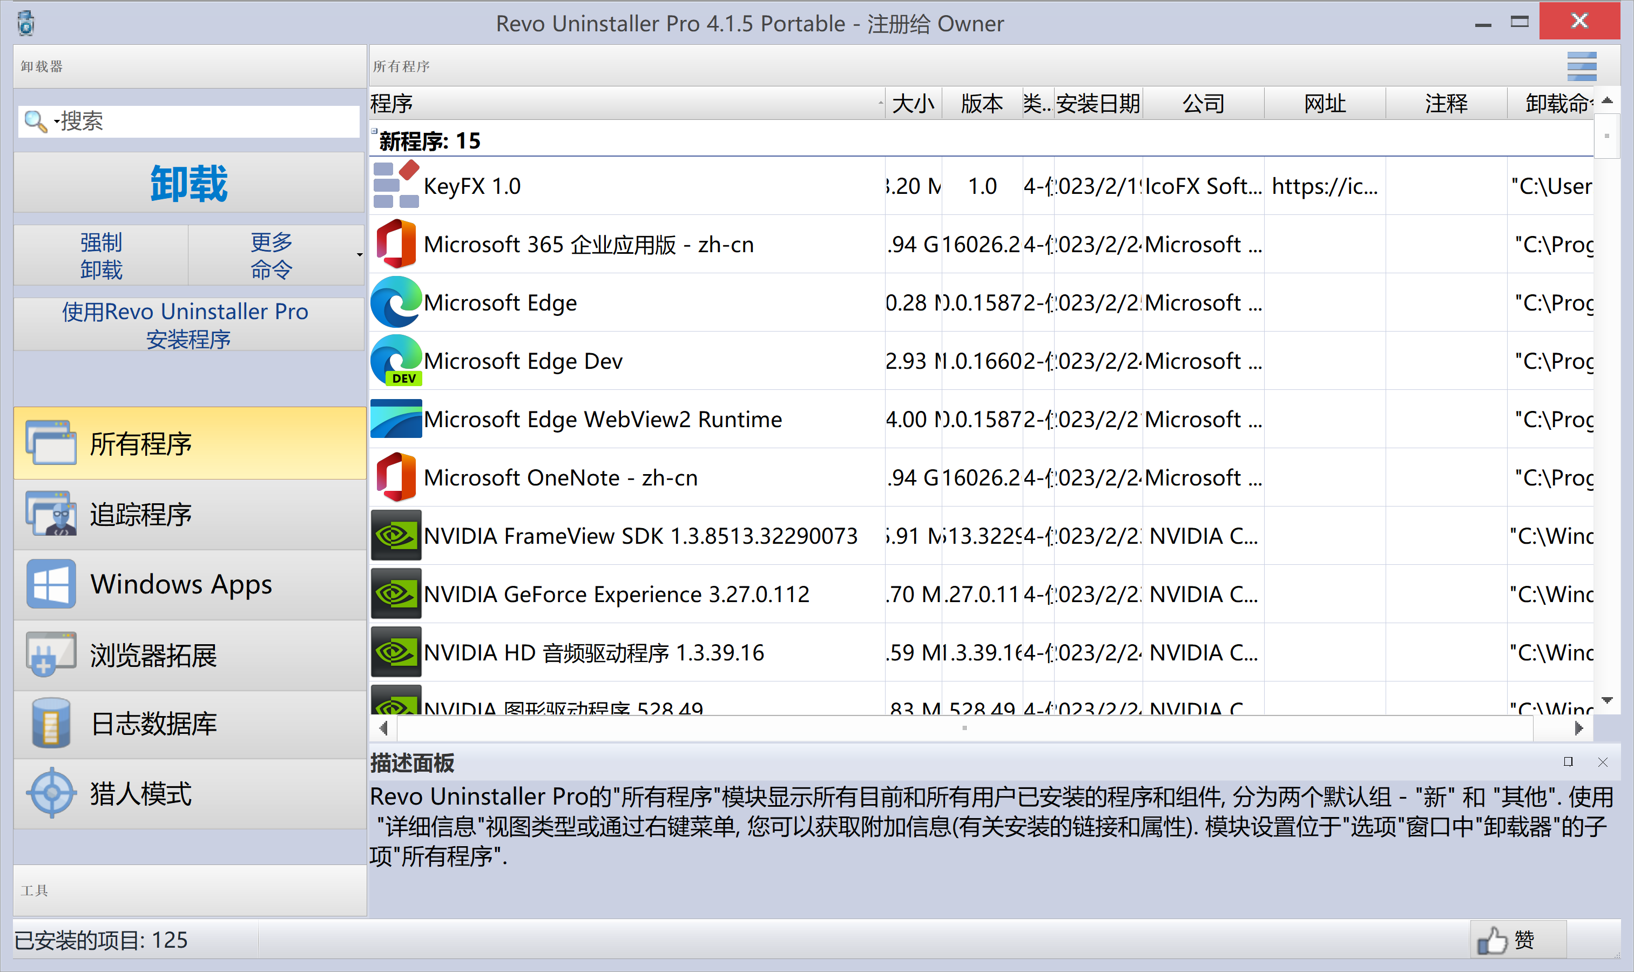Screen dimensions: 1634x972
Task: Click the Microsoft OneNote Office icon
Action: [396, 477]
